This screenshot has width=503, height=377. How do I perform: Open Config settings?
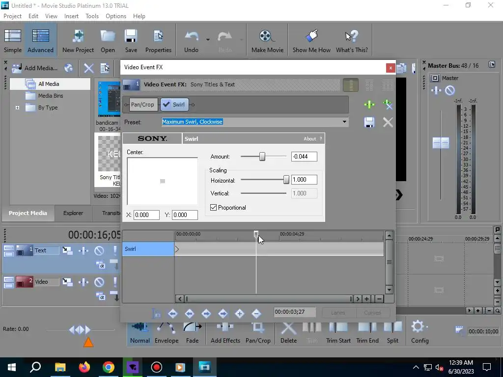pyautogui.click(x=419, y=333)
